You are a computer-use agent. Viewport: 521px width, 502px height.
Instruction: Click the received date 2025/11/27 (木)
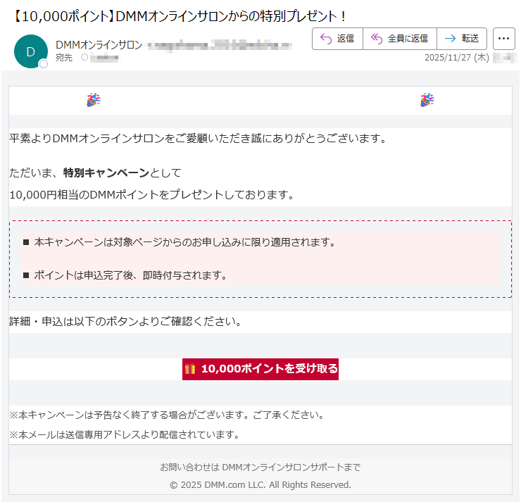(x=456, y=58)
